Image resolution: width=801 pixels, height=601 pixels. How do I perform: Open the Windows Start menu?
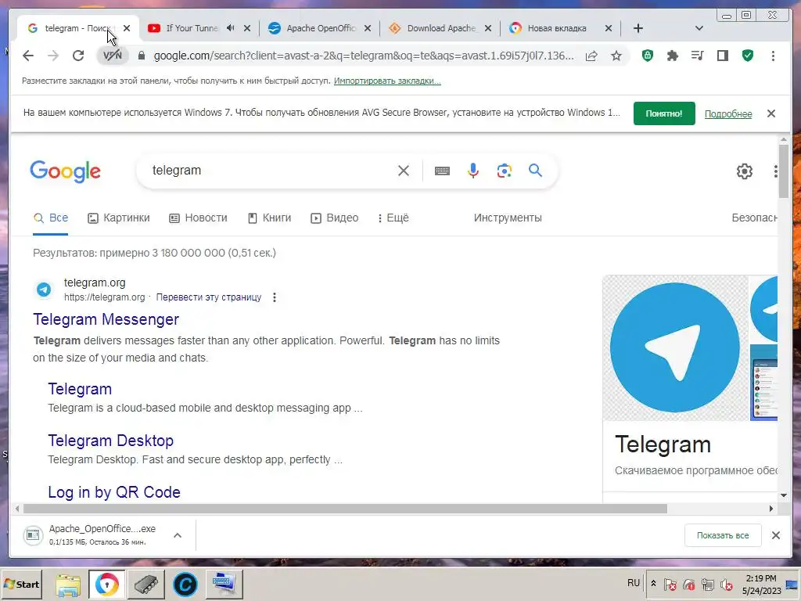22,584
